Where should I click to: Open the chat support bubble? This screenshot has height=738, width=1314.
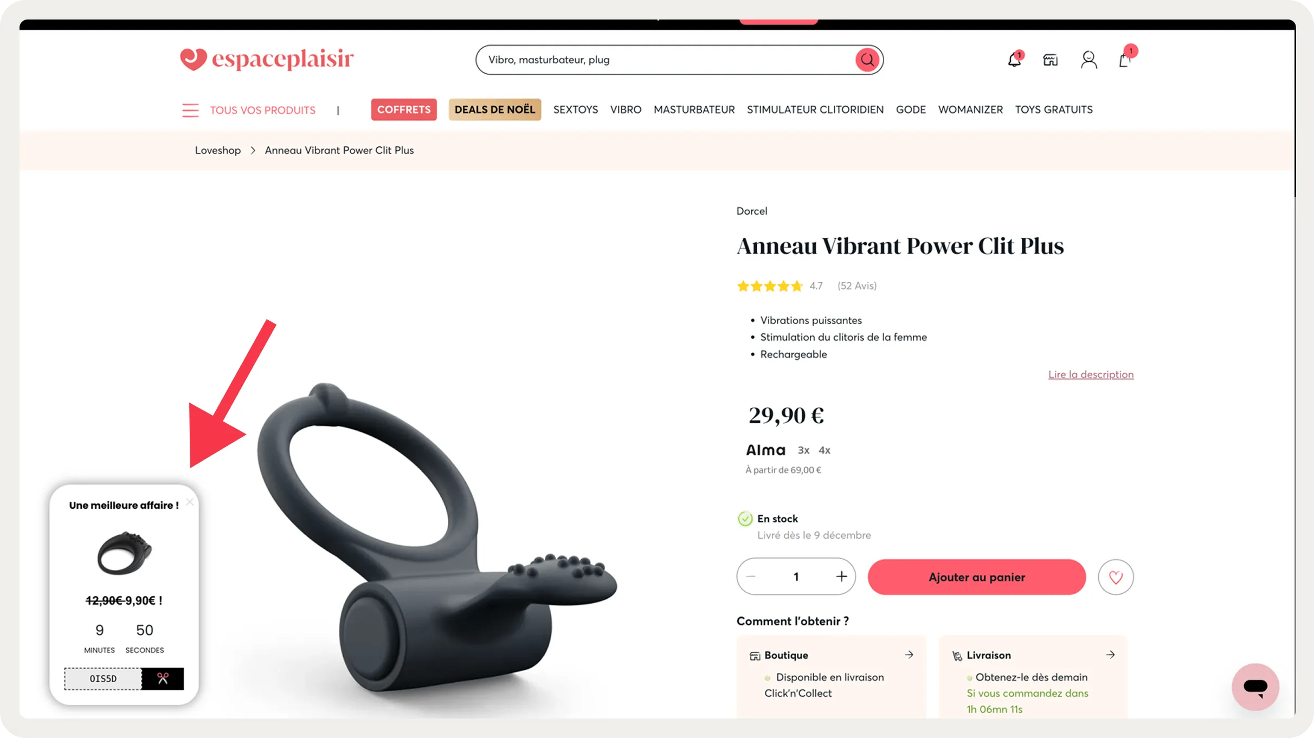1255,687
